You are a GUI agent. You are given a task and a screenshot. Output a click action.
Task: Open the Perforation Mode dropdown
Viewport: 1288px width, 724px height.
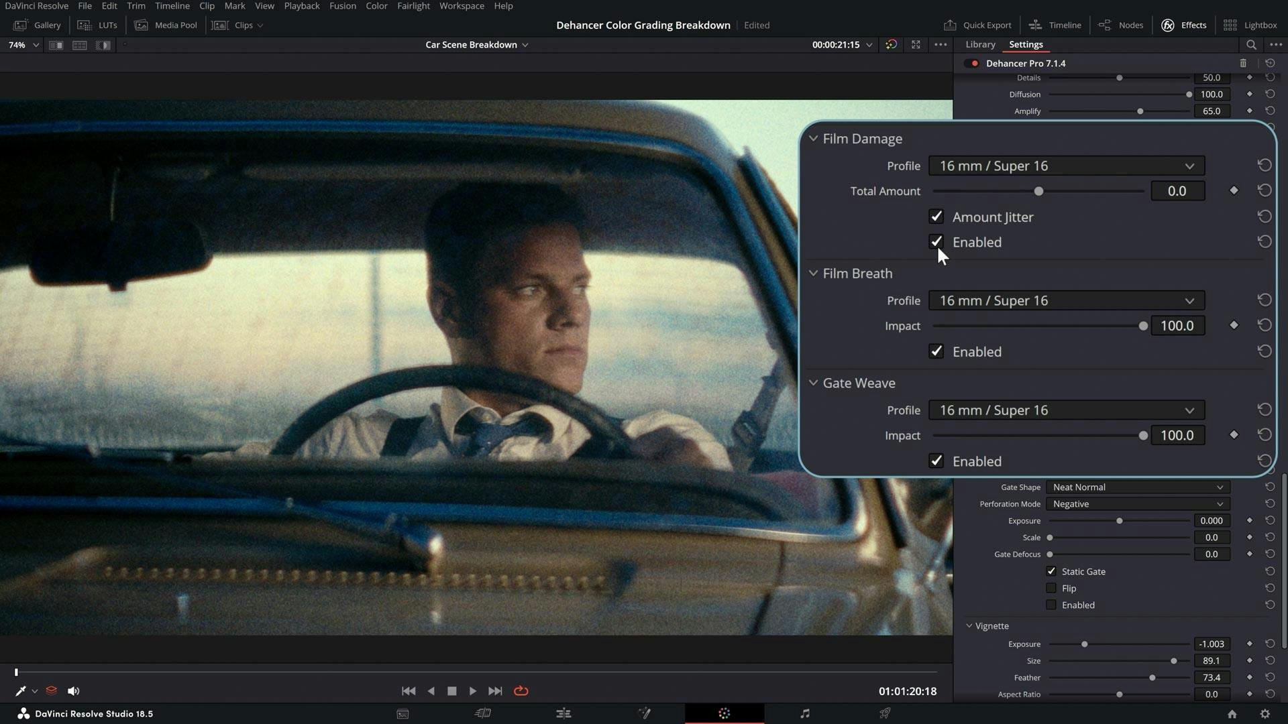click(1137, 504)
